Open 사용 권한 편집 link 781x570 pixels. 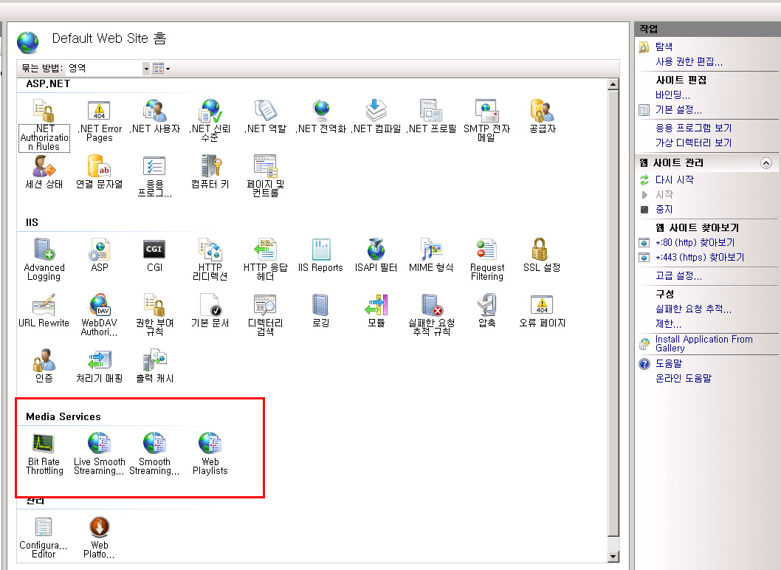click(689, 62)
